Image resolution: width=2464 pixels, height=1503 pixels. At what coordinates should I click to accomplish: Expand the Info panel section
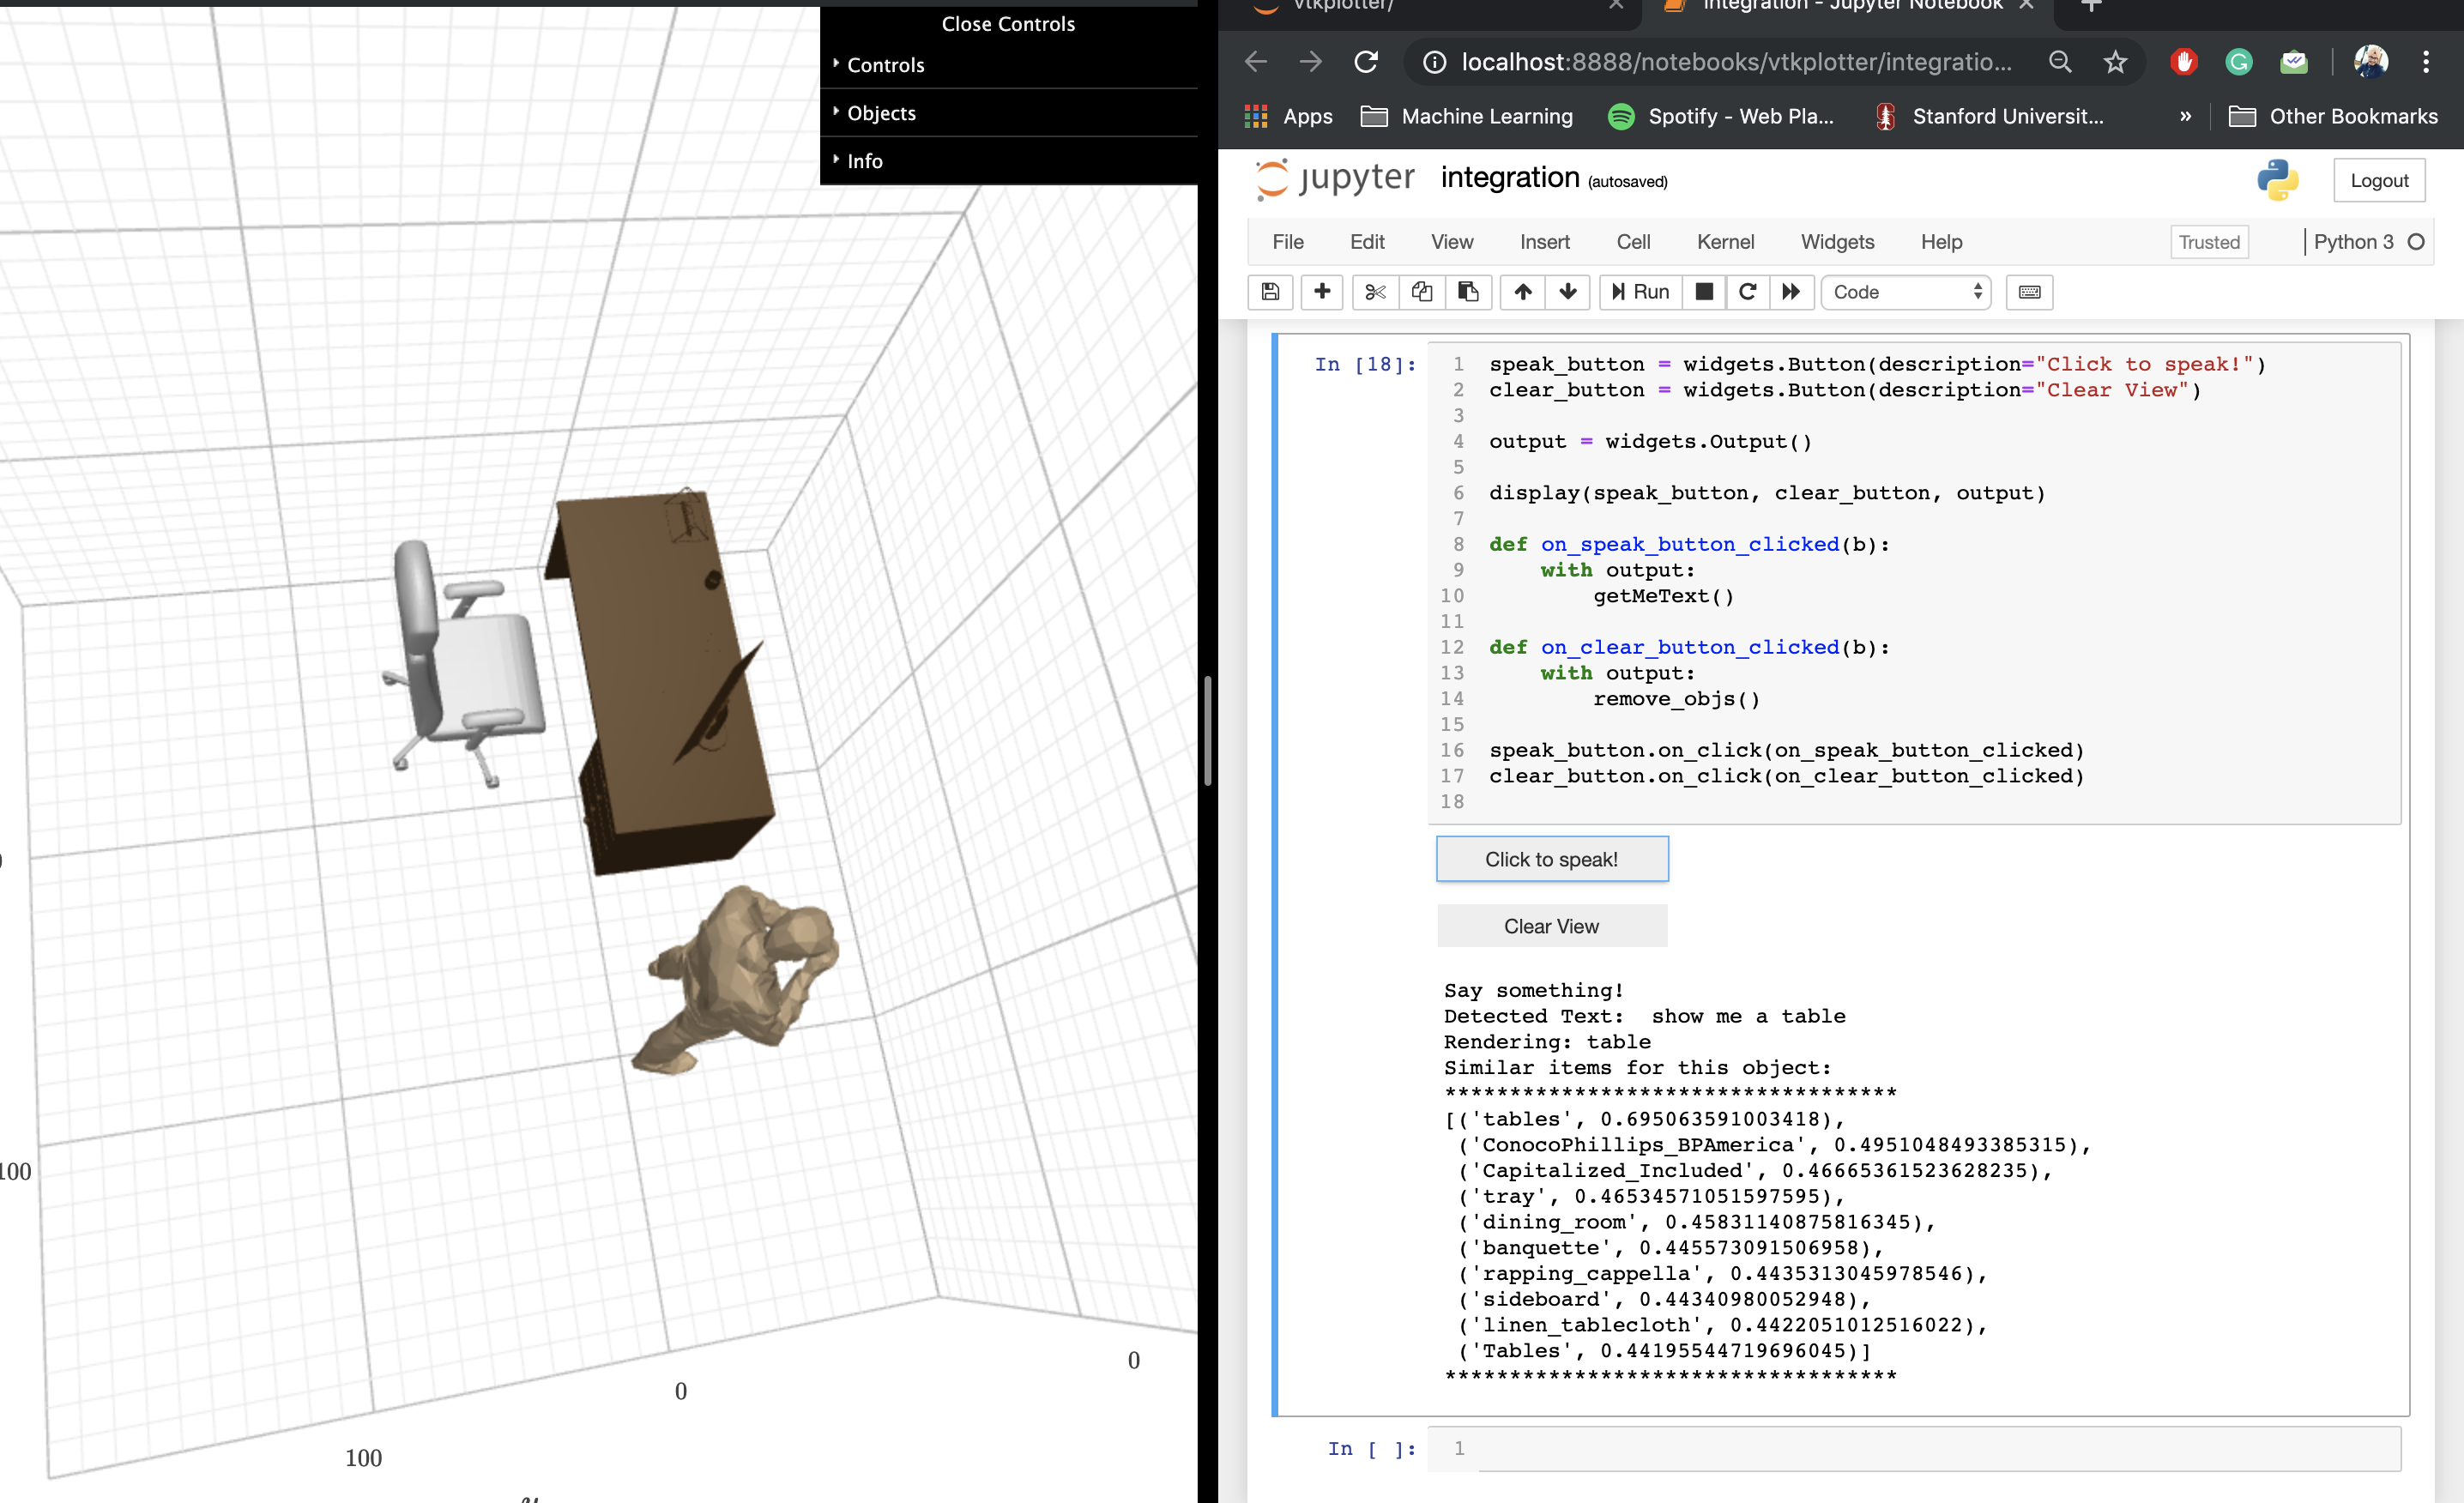click(866, 160)
